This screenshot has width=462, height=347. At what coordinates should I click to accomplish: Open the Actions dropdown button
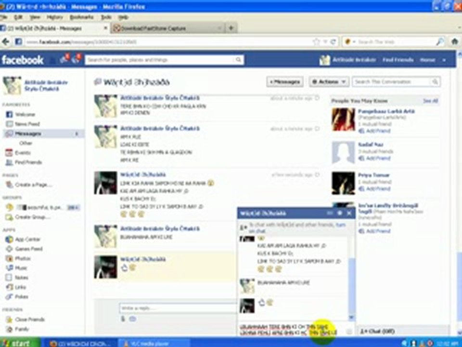tap(329, 82)
